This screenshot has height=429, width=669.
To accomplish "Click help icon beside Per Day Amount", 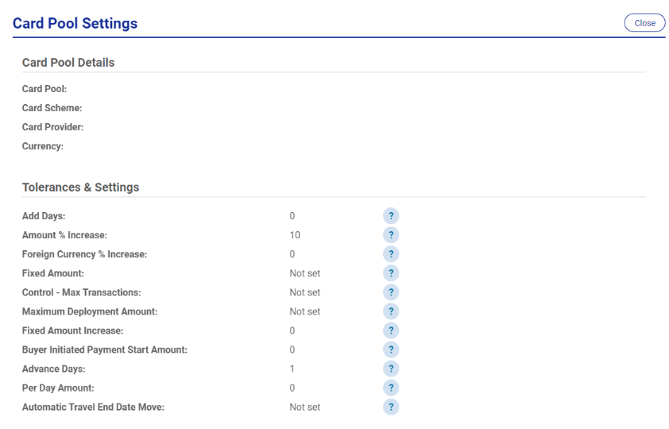I will [x=391, y=388].
